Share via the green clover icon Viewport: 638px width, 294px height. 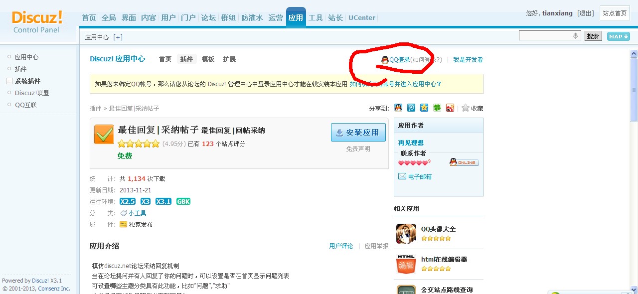437,108
